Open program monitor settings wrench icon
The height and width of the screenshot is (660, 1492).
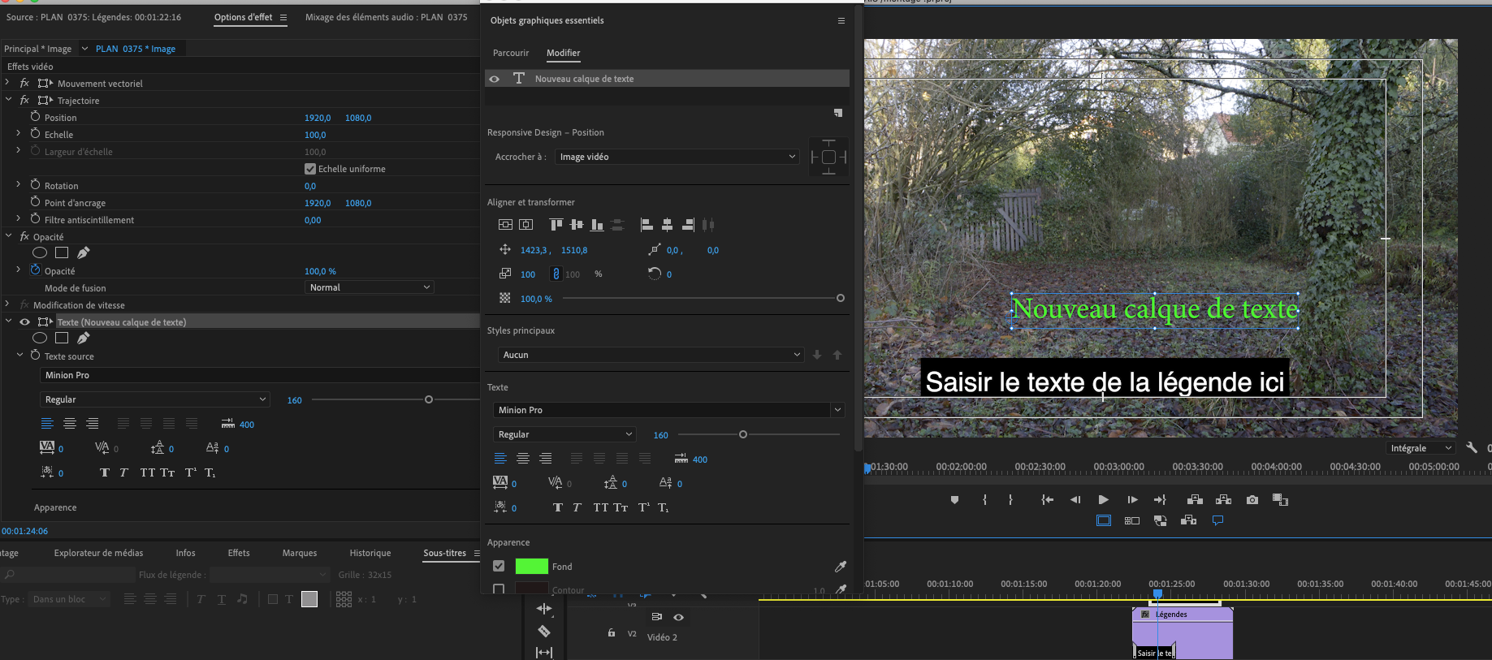(1472, 448)
